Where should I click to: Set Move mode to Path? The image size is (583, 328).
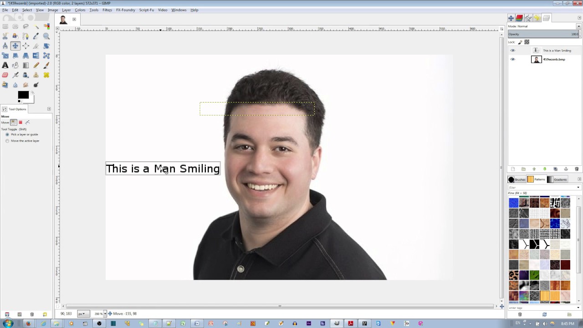(x=27, y=122)
